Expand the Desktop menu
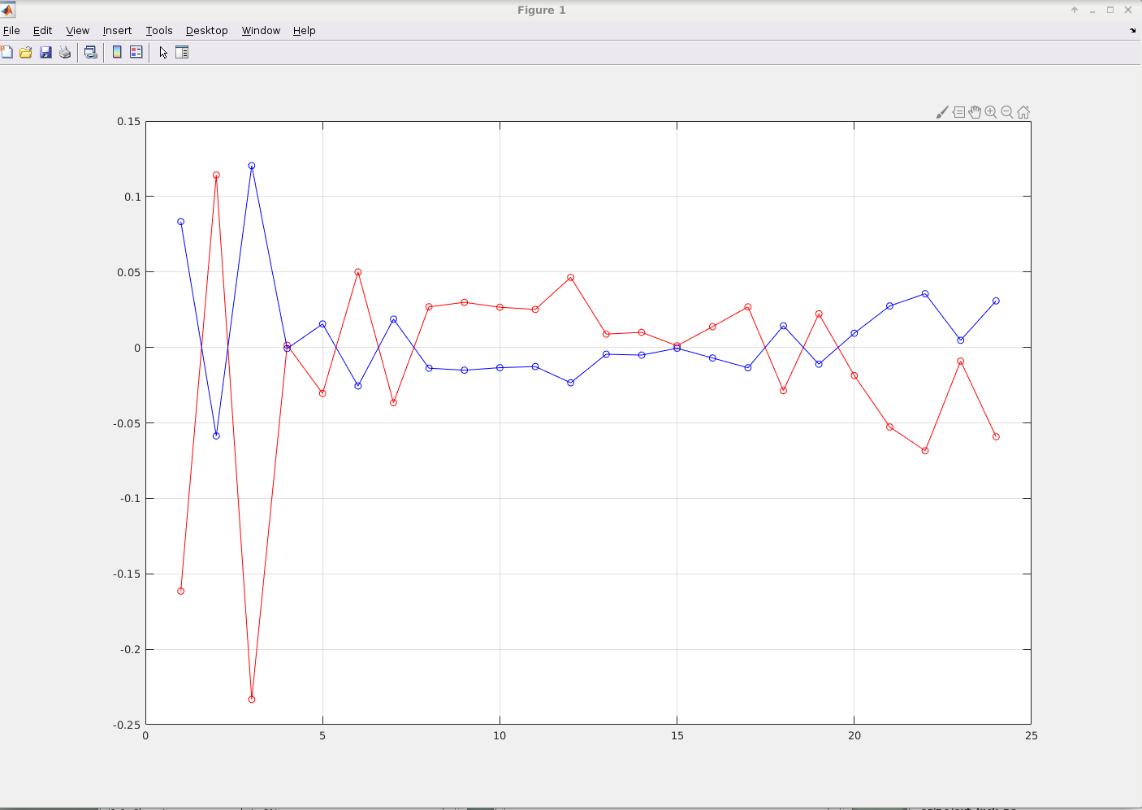The height and width of the screenshot is (810, 1142). (206, 30)
